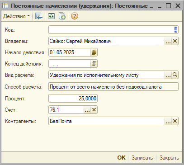Close the window with the X

(x=178, y=6)
